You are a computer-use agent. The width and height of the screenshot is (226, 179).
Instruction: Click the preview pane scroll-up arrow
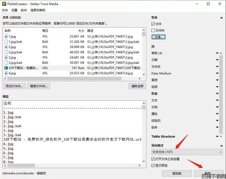144,103
